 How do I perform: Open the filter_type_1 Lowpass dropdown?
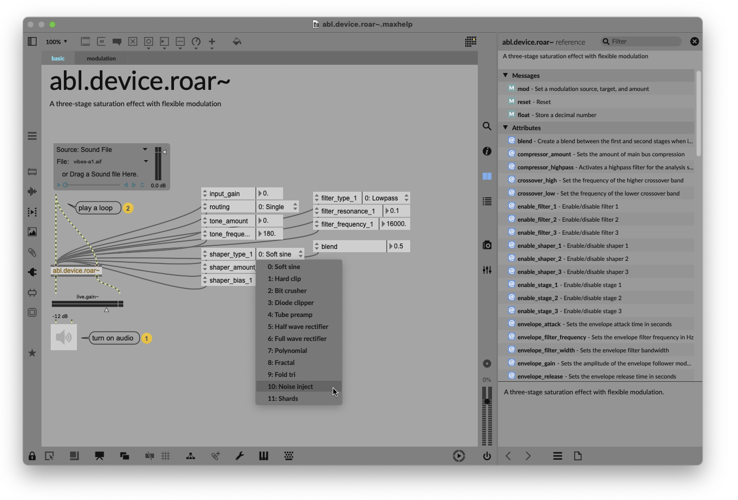(x=386, y=198)
